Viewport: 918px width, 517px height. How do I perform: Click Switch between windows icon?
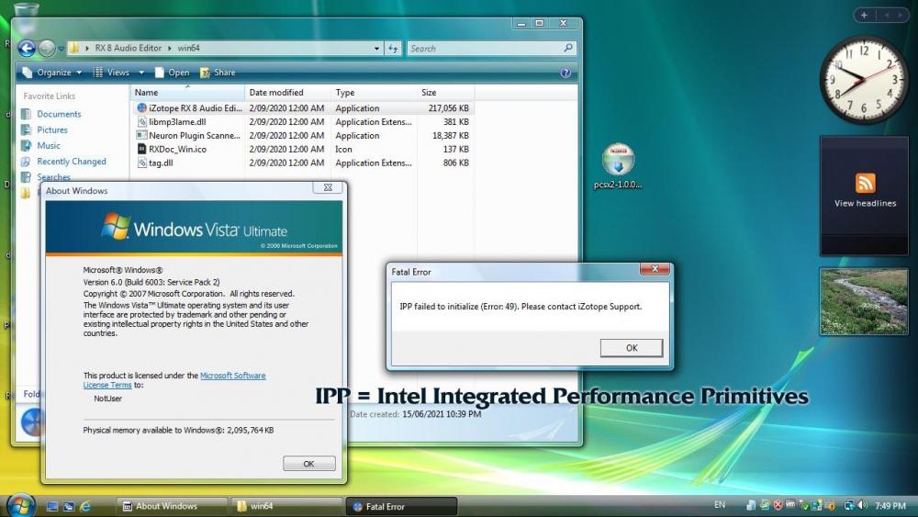pos(69,507)
